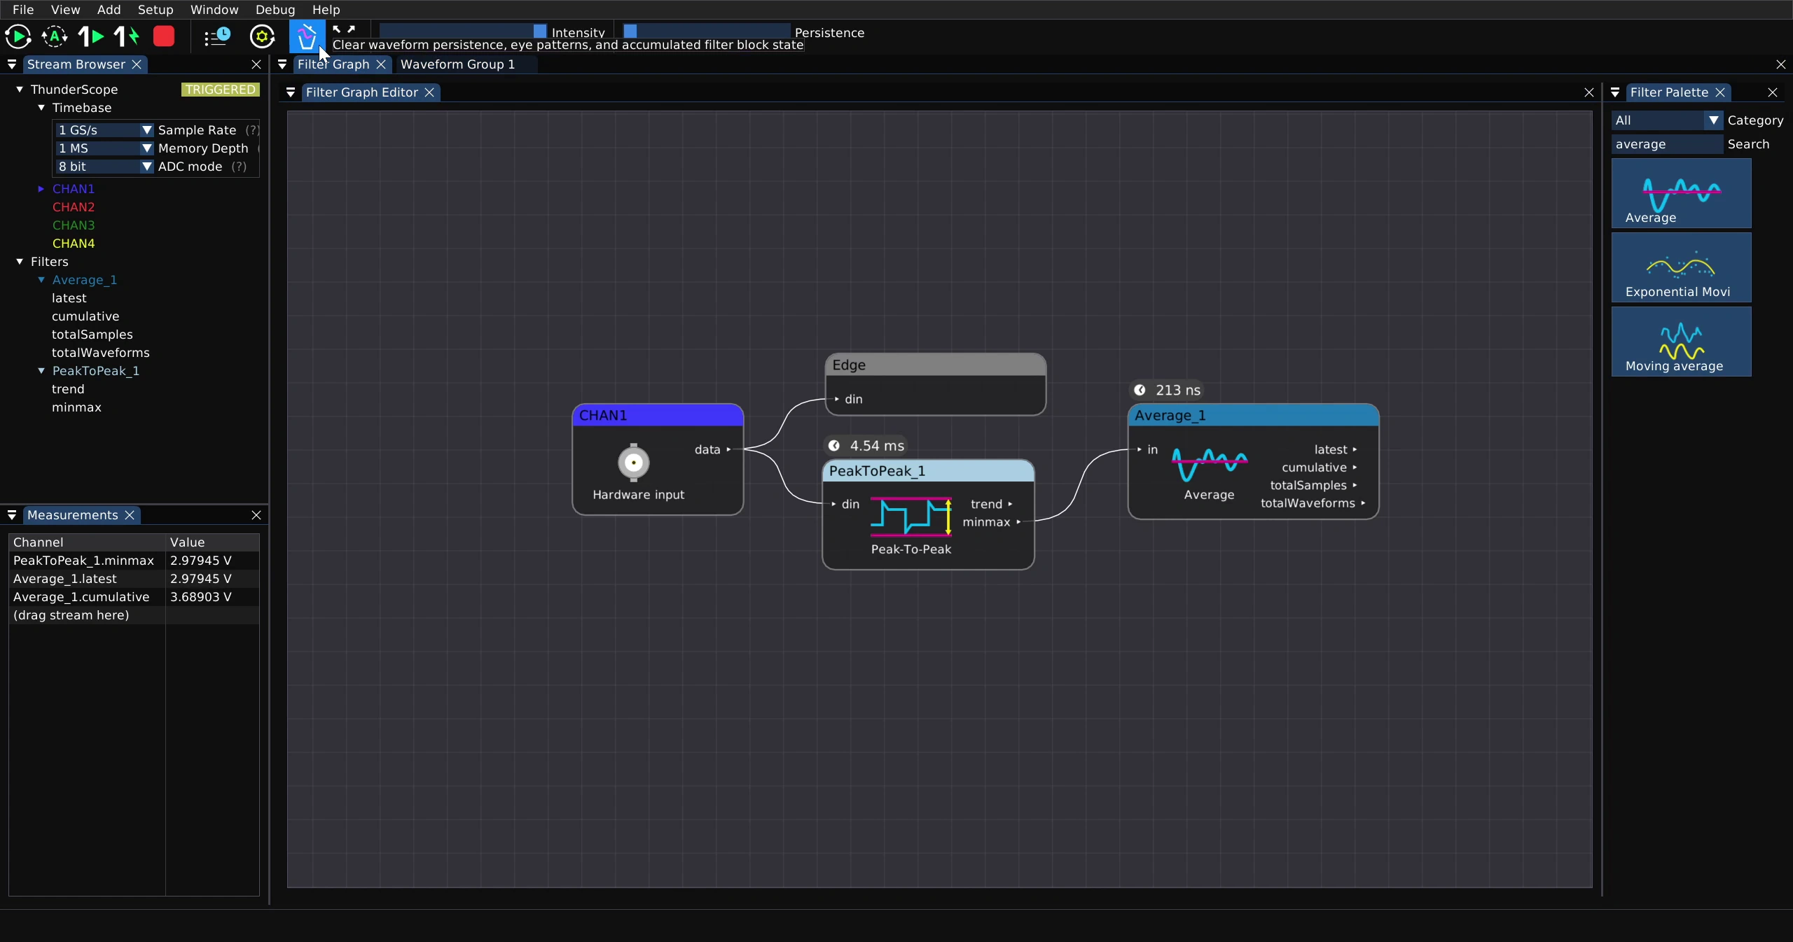The image size is (1793, 942).
Task: Switch to the Waveform Group 1 tab
Action: [457, 64]
